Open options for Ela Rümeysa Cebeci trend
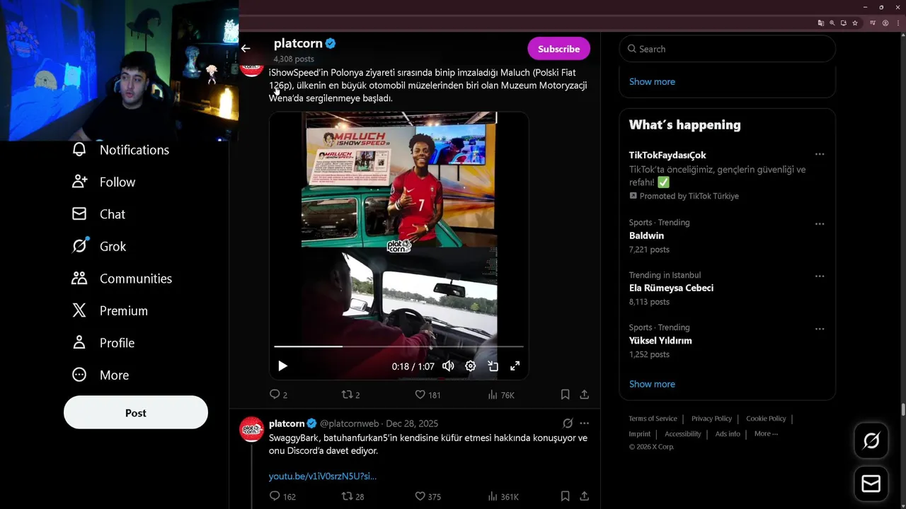 pos(820,276)
